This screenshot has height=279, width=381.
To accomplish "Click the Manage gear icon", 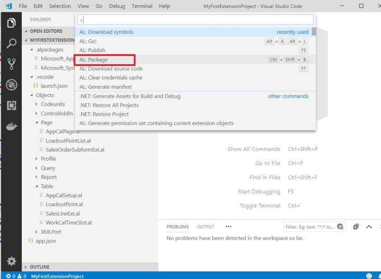I will point(12,261).
